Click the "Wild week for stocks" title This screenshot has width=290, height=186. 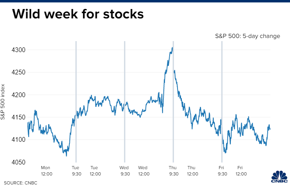click(x=78, y=14)
